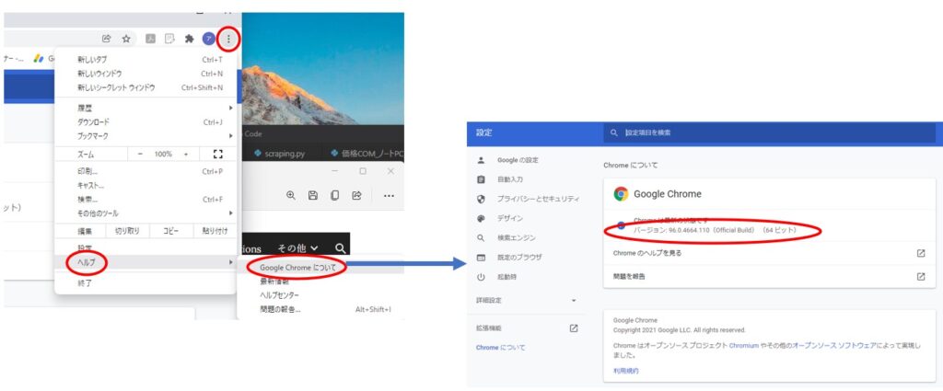Open the 利用規約 link
Image resolution: width=943 pixels, height=391 pixels.
click(626, 371)
